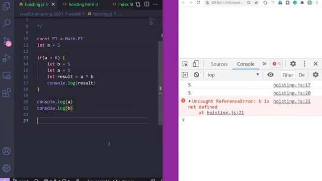Click the JavaScript-spring-2021 breadcrumb
322x181 pixels.
41,14
